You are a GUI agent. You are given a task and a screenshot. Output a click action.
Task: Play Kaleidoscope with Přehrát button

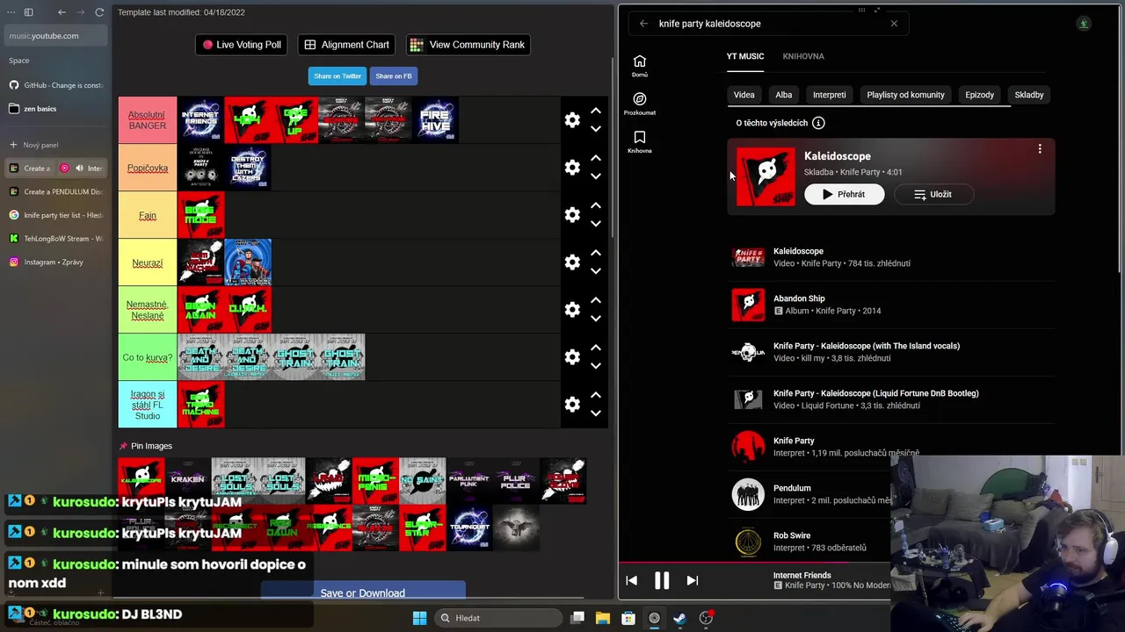tap(845, 194)
